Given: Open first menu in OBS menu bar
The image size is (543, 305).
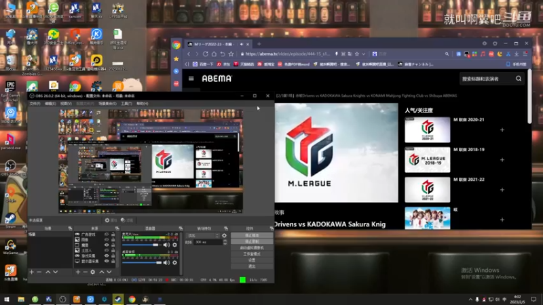Looking at the screenshot, I should [35, 104].
